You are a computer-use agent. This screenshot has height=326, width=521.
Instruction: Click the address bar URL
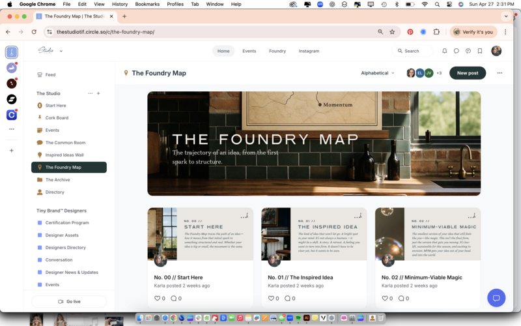(x=106, y=32)
